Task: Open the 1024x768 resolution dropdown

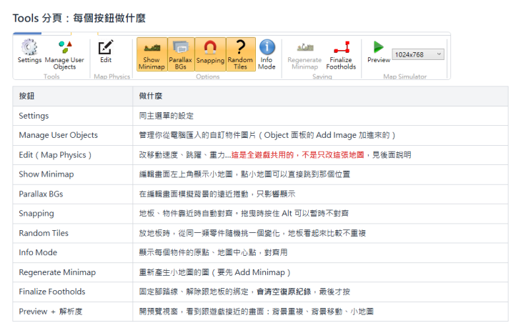Action: coord(417,54)
